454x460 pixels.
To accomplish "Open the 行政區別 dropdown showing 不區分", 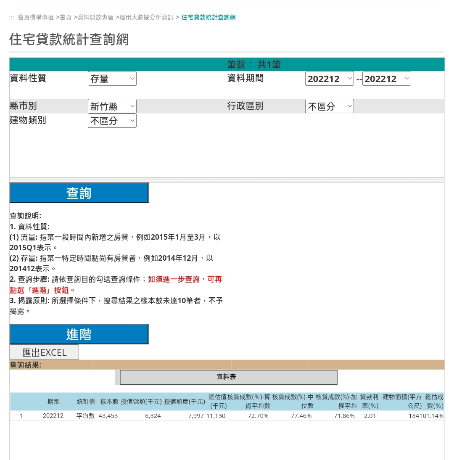I will (x=329, y=106).
